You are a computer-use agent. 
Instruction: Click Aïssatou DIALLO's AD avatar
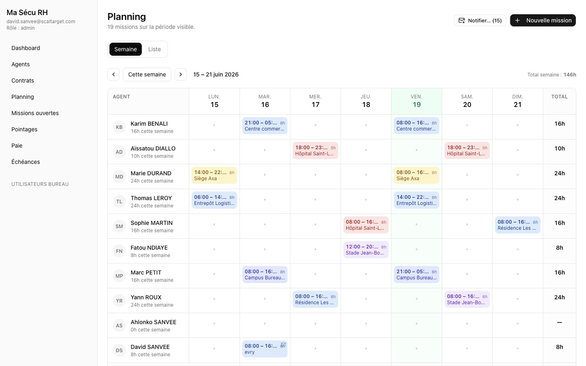(x=119, y=152)
